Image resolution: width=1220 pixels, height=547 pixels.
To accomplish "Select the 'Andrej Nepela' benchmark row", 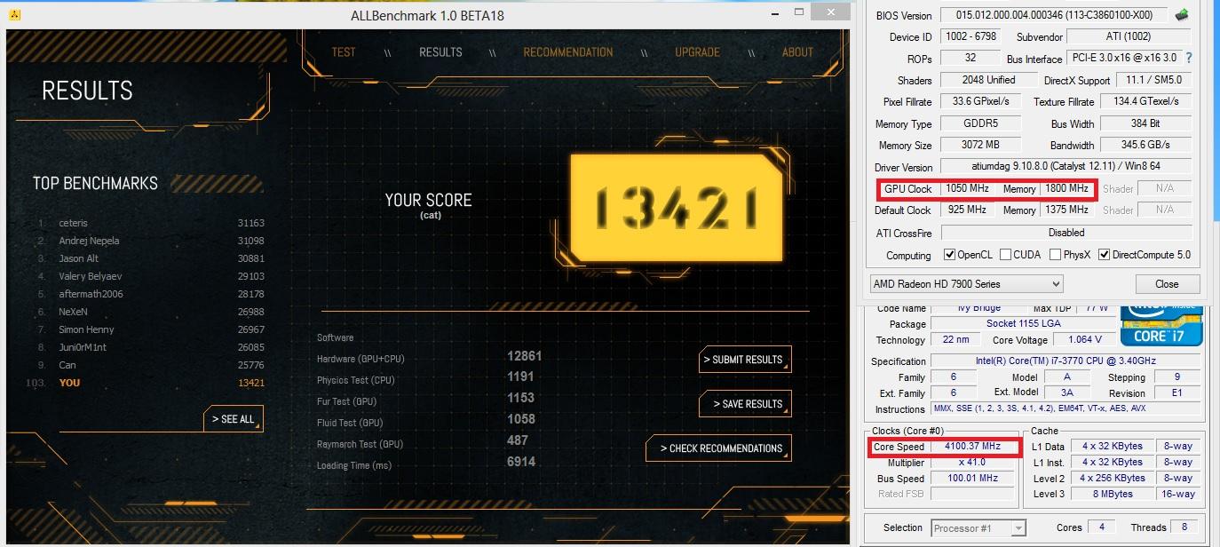I will coord(150,241).
